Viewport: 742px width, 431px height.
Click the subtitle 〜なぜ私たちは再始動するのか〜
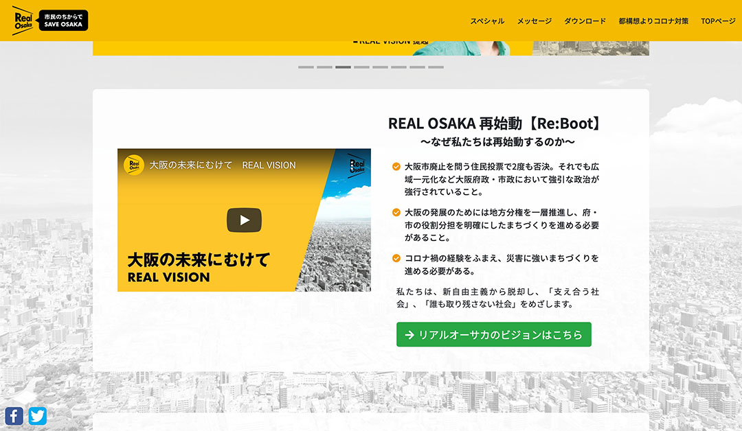click(x=497, y=142)
